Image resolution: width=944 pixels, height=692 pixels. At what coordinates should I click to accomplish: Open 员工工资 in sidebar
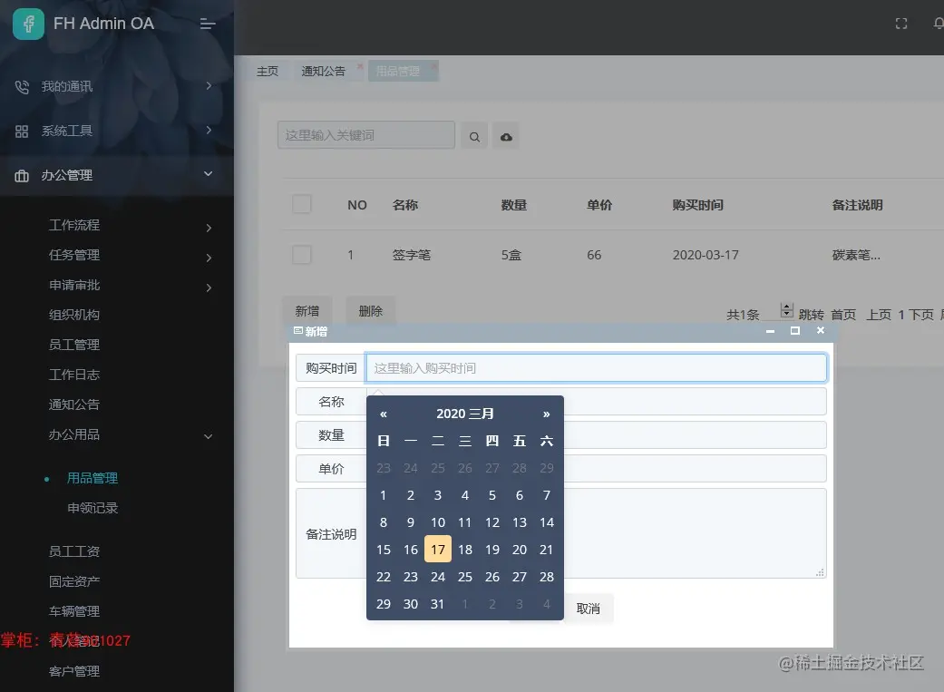tap(74, 551)
